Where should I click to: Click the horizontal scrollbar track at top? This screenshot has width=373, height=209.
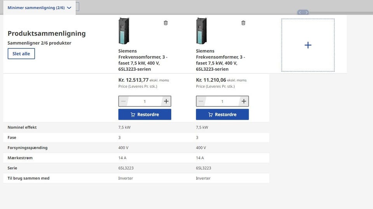(342, 12)
